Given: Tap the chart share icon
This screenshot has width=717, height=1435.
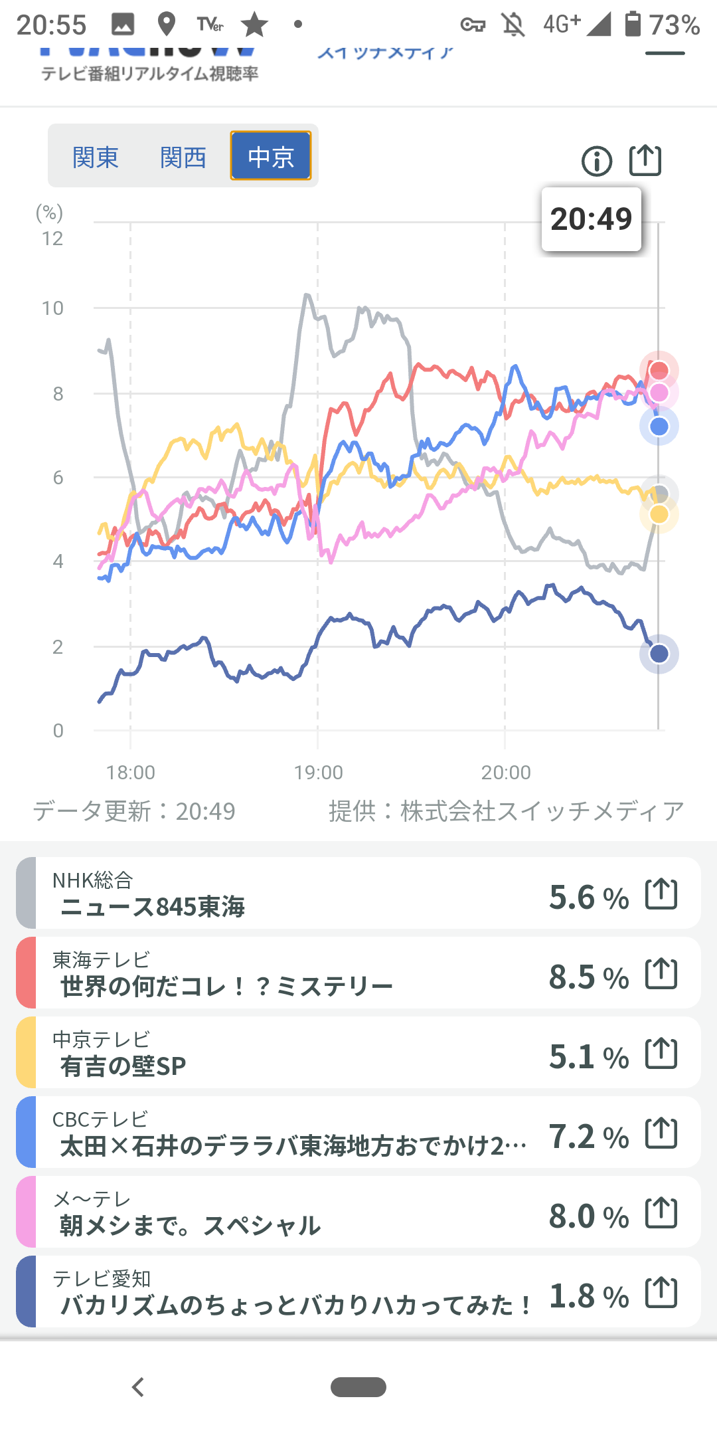Looking at the screenshot, I should click(x=645, y=160).
